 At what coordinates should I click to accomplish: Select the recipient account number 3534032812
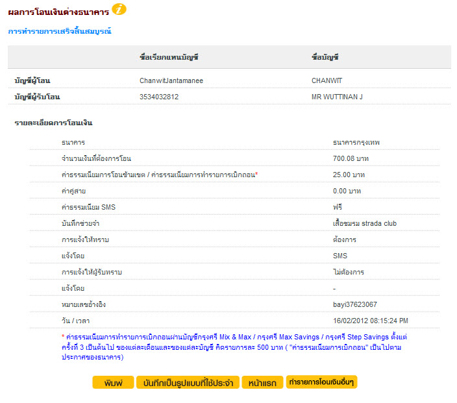pyautogui.click(x=159, y=97)
